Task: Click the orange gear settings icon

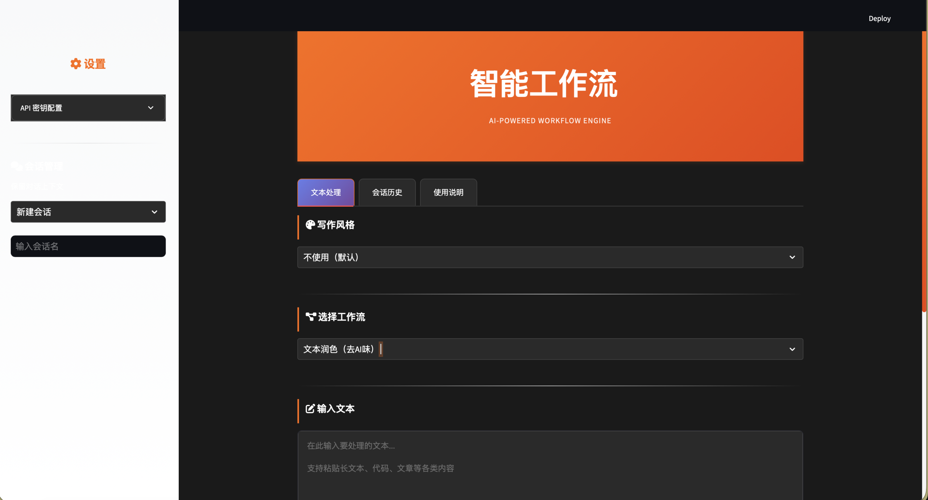Action: [75, 64]
